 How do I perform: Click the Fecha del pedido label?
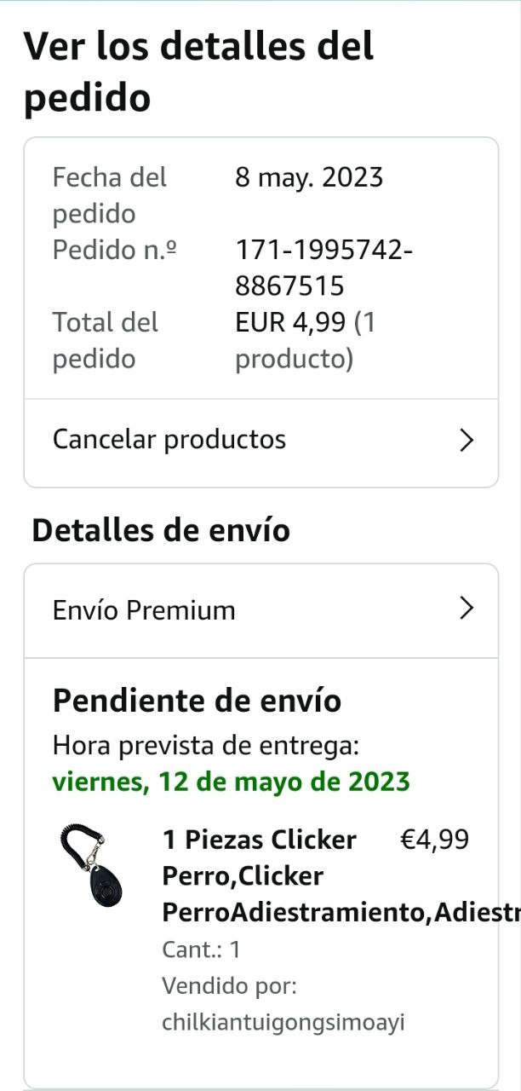point(110,195)
